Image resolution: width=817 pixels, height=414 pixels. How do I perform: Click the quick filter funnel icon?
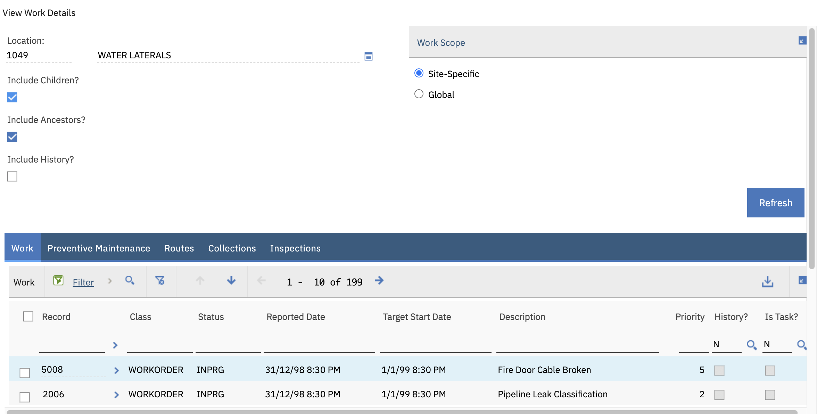point(58,280)
